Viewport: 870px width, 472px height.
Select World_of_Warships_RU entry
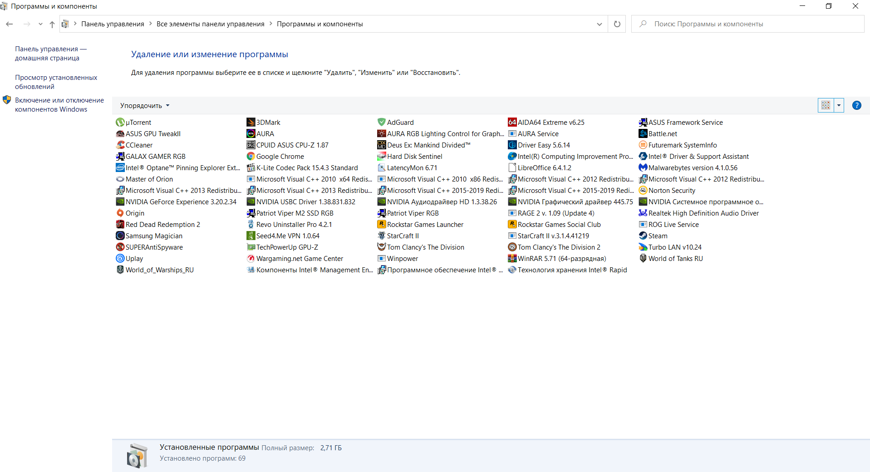pyautogui.click(x=155, y=270)
